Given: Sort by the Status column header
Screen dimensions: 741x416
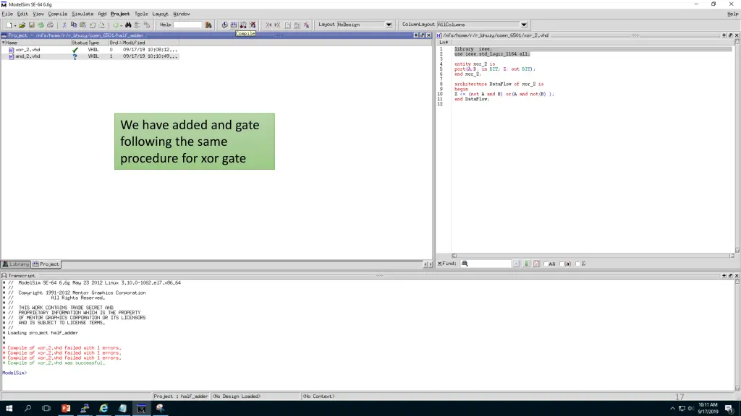Looking at the screenshot, I should [x=79, y=43].
